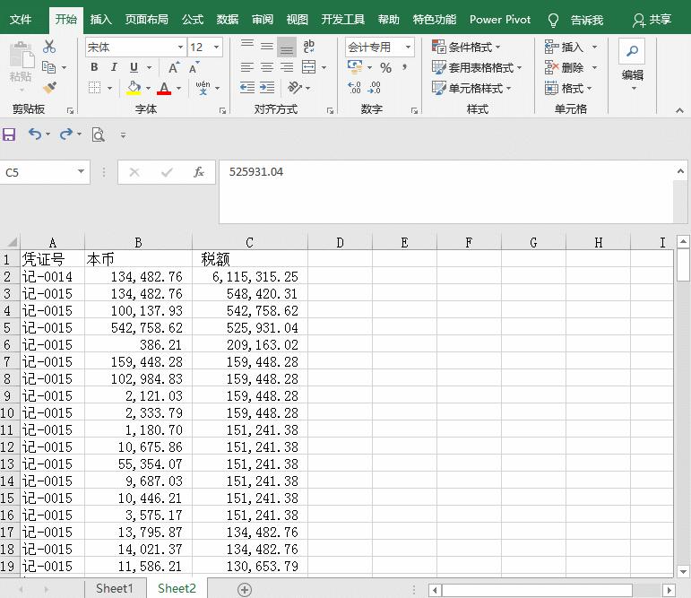
Task: Align text left
Action: [x=247, y=67]
